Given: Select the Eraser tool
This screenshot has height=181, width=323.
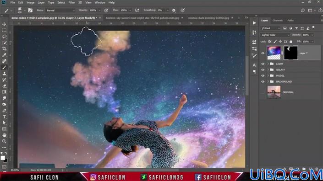Looking at the screenshot, I should pyautogui.click(x=4, y=86).
